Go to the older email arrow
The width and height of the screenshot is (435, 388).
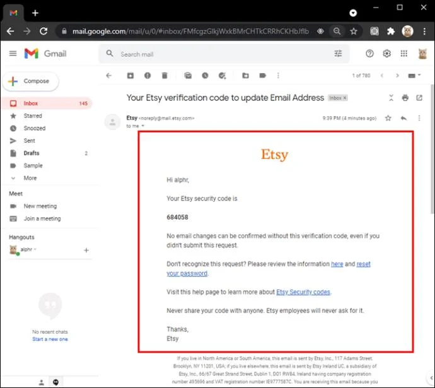397,76
